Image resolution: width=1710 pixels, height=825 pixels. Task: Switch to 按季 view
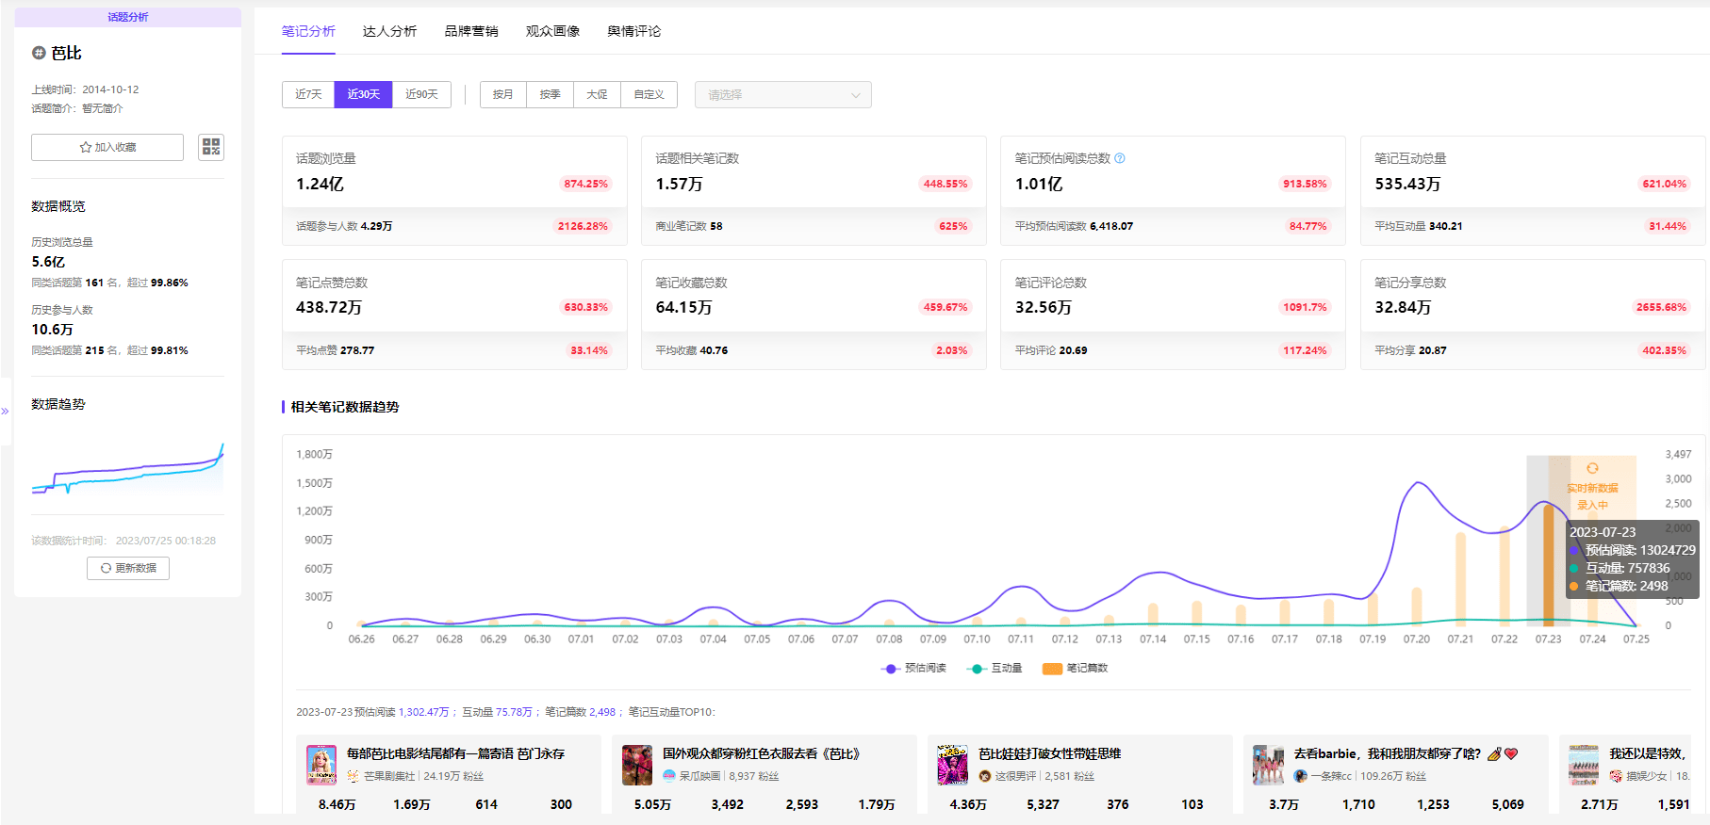tap(551, 94)
